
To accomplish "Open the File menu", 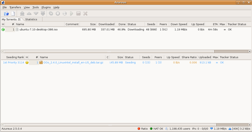I will click(x=4, y=7).
